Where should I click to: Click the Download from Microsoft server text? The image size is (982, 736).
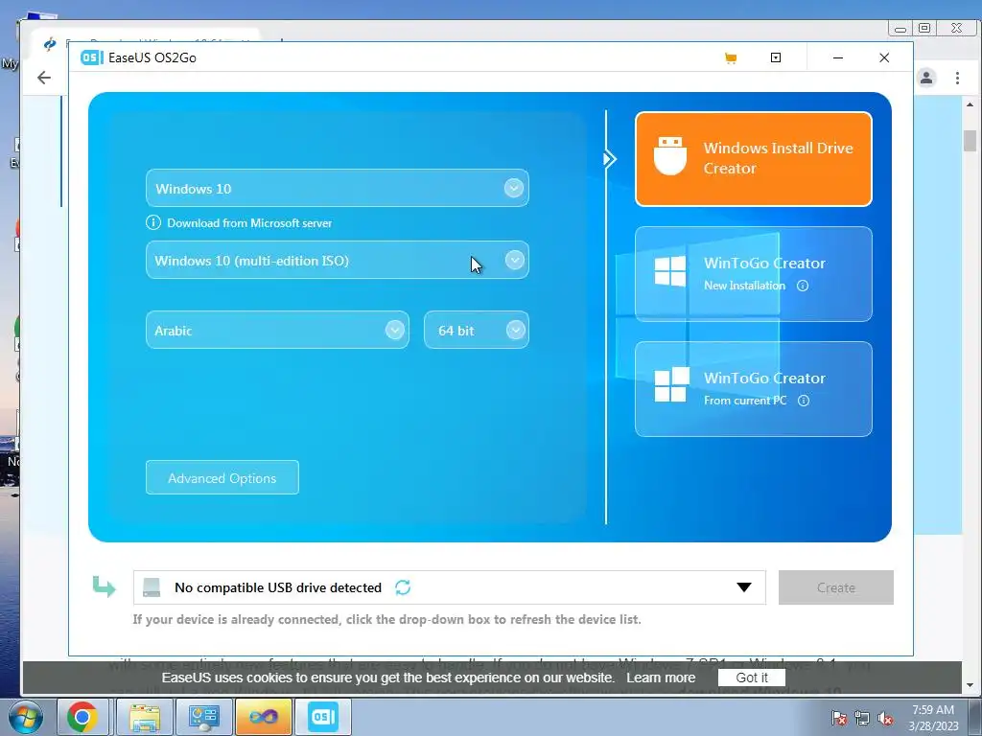coord(249,222)
